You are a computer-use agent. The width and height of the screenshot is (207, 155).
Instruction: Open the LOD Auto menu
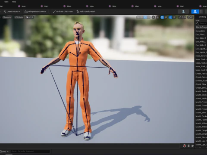tap(19, 17)
